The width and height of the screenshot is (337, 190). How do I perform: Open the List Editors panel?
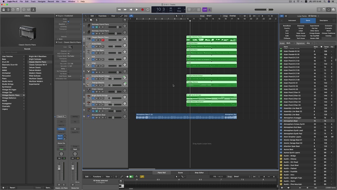tap(319, 10)
